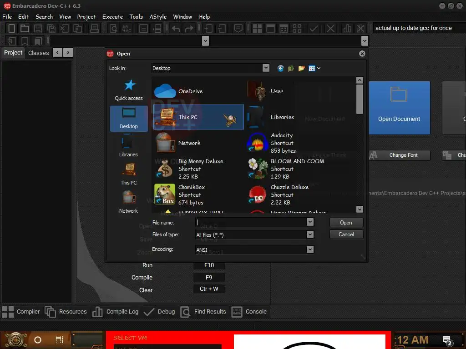Screen dimensions: 466x349
Task: Expand the first class browser toolbar dropdown
Action: (205, 40)
